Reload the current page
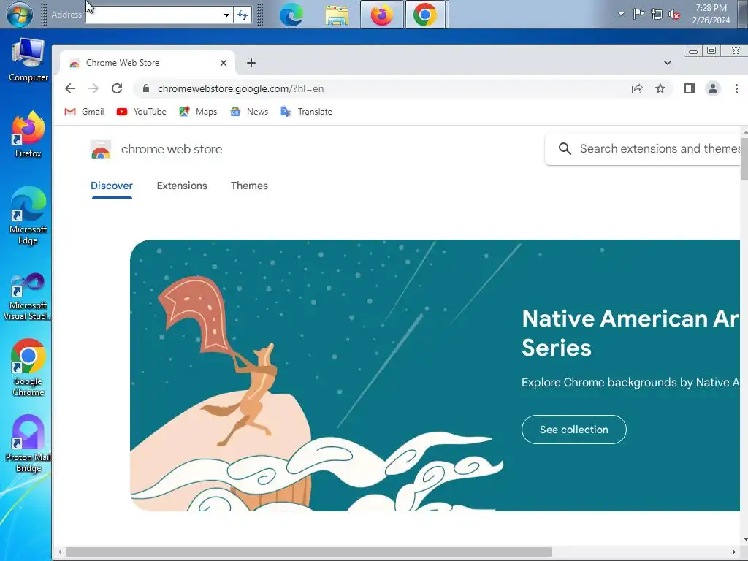 click(117, 88)
